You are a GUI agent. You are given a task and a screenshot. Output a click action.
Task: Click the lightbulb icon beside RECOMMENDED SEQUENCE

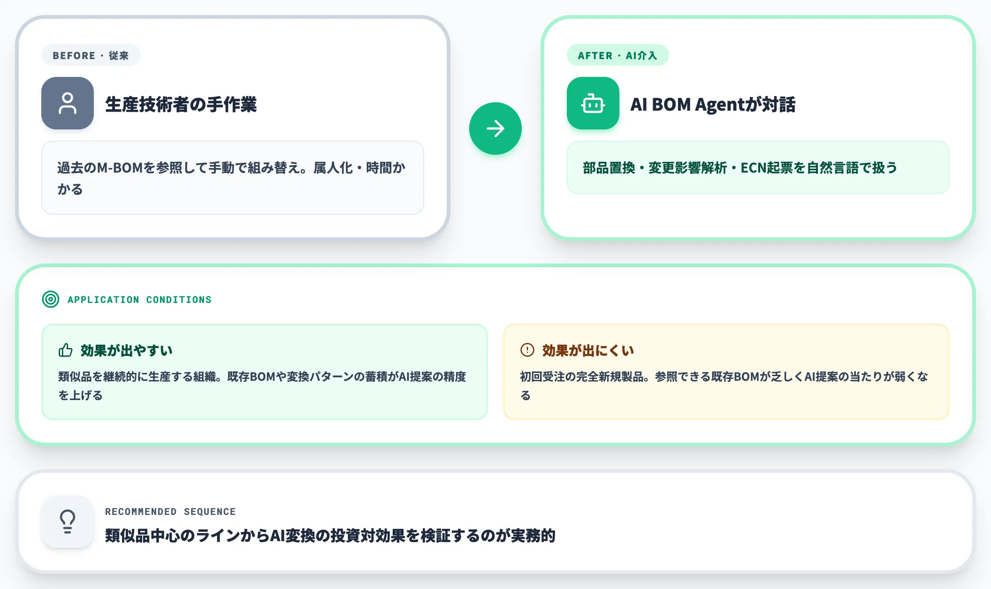tap(68, 521)
